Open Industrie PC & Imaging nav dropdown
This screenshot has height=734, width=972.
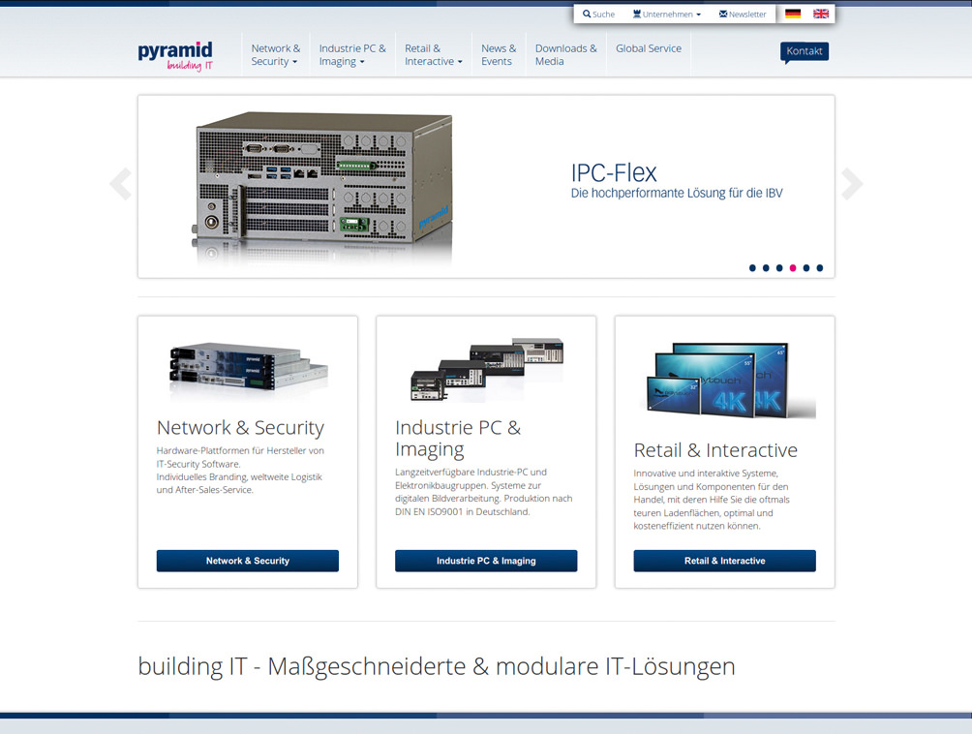352,54
